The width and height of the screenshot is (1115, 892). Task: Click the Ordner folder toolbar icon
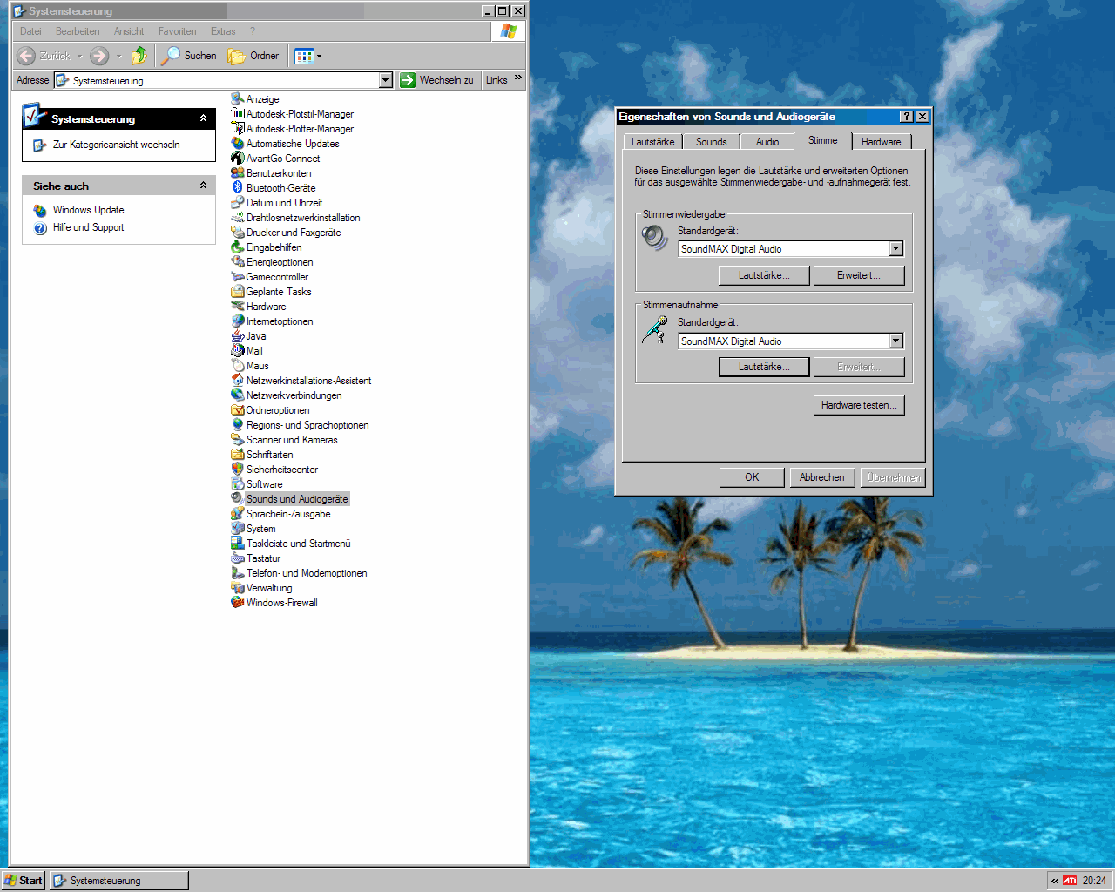236,56
